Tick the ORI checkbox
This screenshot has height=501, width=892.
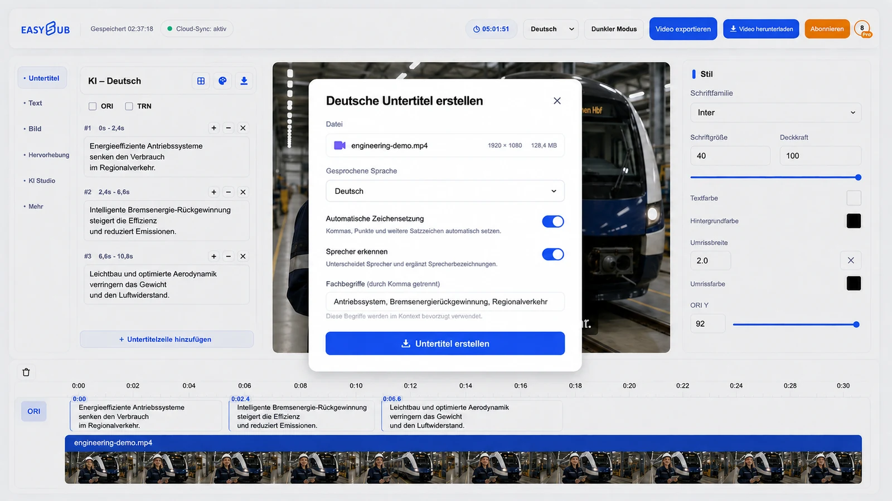pos(93,106)
